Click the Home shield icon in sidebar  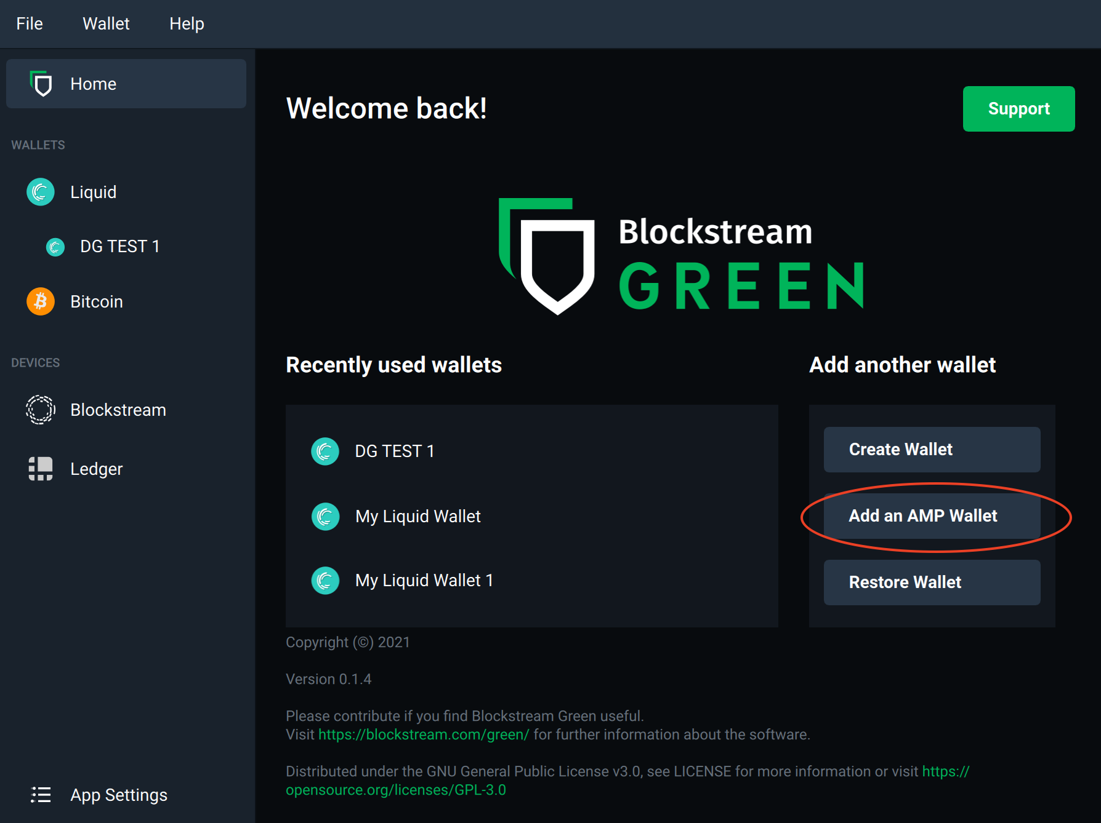tap(41, 84)
